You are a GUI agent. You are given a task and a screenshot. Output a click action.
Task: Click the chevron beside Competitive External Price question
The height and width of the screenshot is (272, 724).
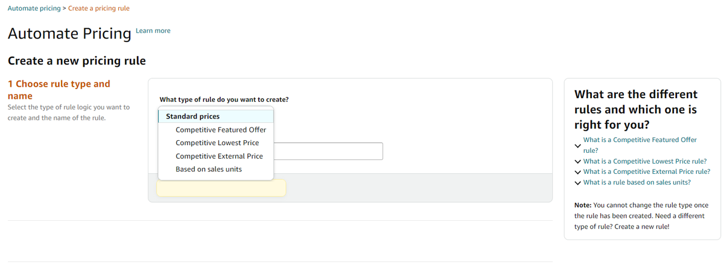pos(578,172)
